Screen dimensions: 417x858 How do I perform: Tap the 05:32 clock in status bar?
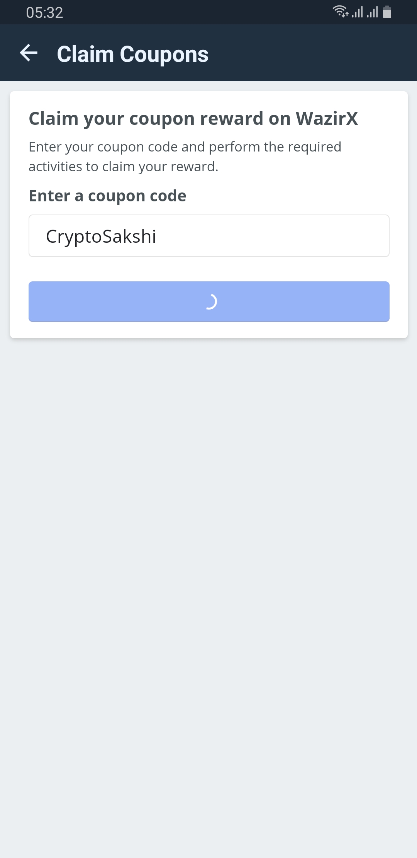44,13
